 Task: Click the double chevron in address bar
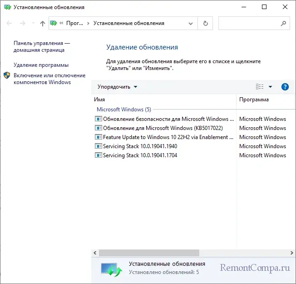pyautogui.click(x=61, y=23)
